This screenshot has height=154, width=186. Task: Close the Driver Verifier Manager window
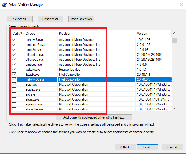pyautogui.click(x=182, y=4)
